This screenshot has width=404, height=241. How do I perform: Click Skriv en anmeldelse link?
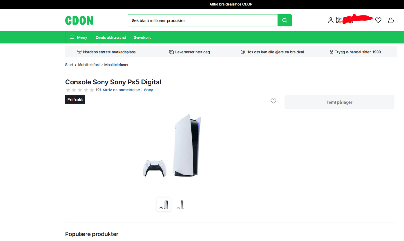tap(121, 90)
